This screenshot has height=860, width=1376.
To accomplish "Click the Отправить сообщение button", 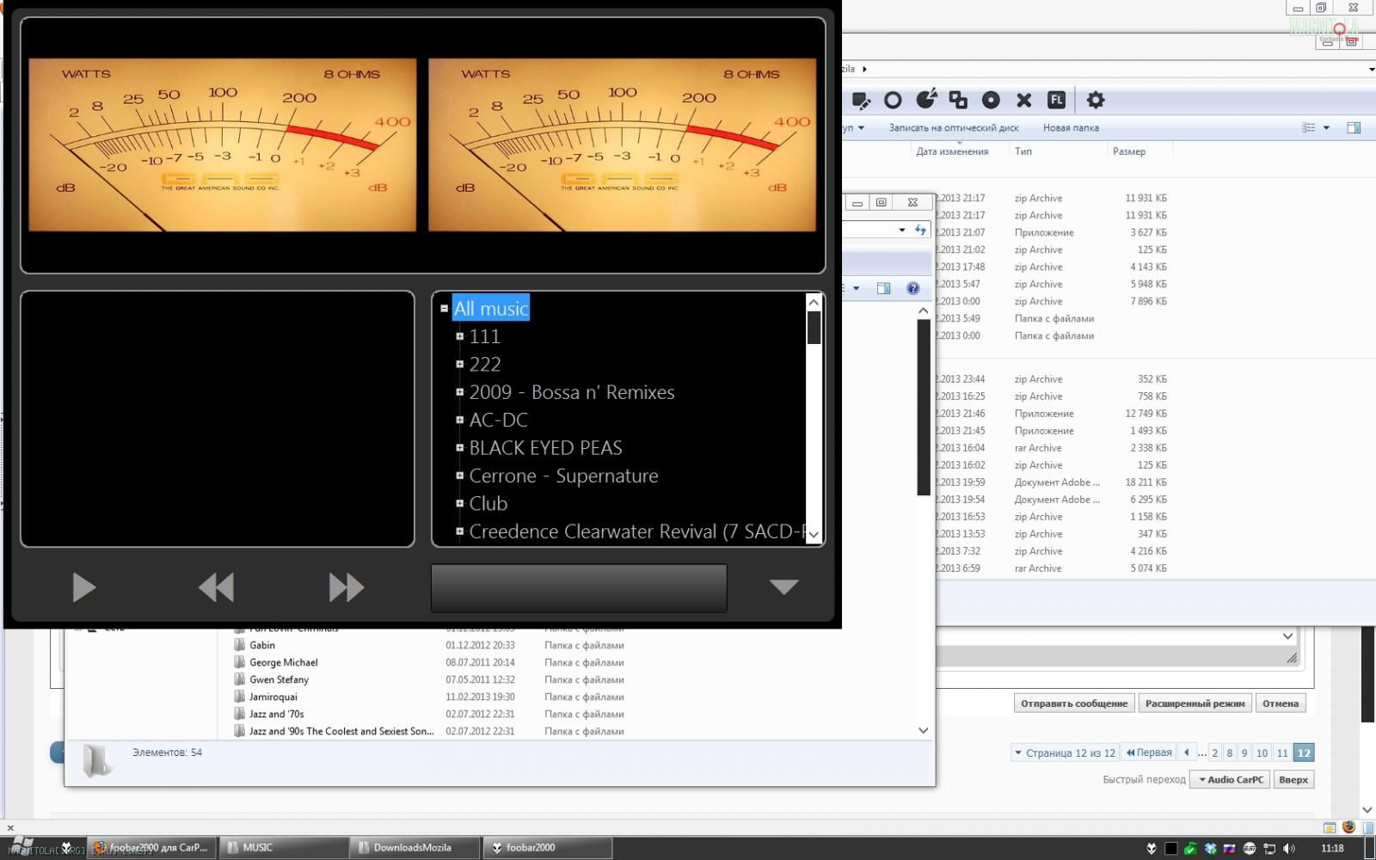I will (x=1074, y=703).
